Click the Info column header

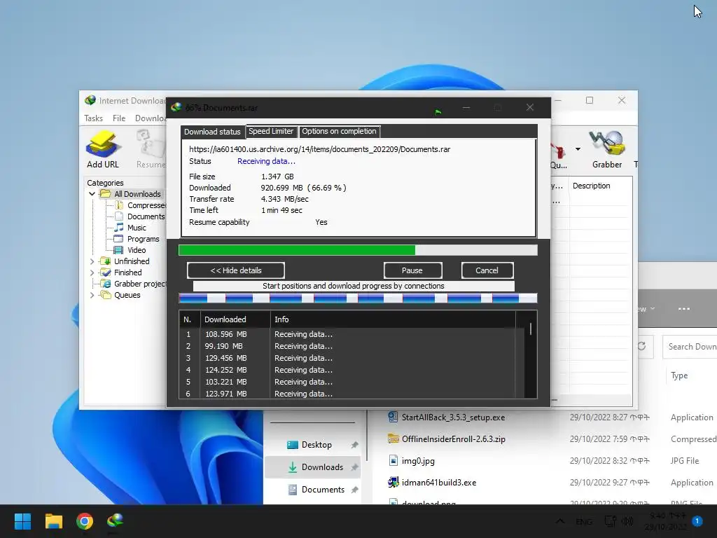pyautogui.click(x=393, y=319)
